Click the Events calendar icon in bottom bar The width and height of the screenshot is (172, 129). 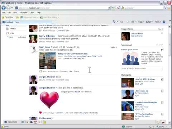tap(35, 122)
